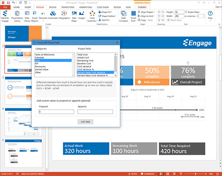This screenshot has width=222, height=176.
Task: Switch to the TRANSITIONS tab
Action: tap(68, 7)
